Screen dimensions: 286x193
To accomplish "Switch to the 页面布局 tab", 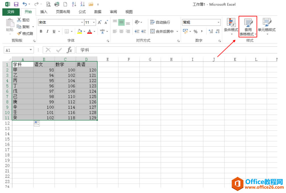I will coord(63,12).
